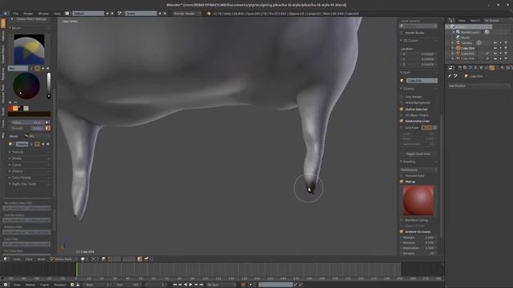Toggle the Matcap checkbox
The width and height of the screenshot is (513, 288).
tap(402, 182)
